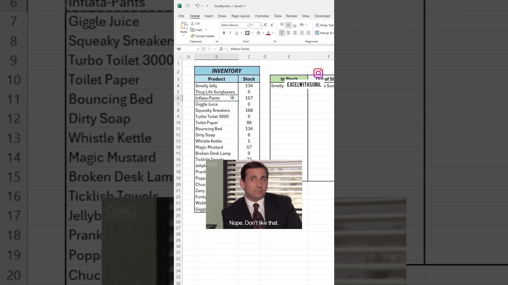Image resolution: width=508 pixels, height=285 pixels.
Task: Click the Enter checkmark in formula bar
Action: 215,49
